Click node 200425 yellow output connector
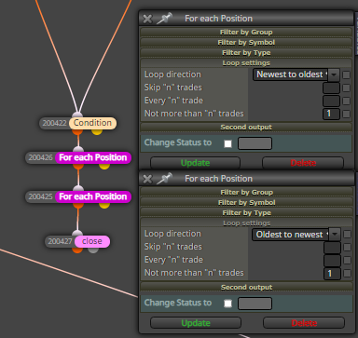 pos(104,205)
